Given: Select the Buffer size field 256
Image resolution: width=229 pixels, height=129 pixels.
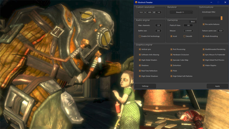Looking at the screenshot, I should 158,31.
